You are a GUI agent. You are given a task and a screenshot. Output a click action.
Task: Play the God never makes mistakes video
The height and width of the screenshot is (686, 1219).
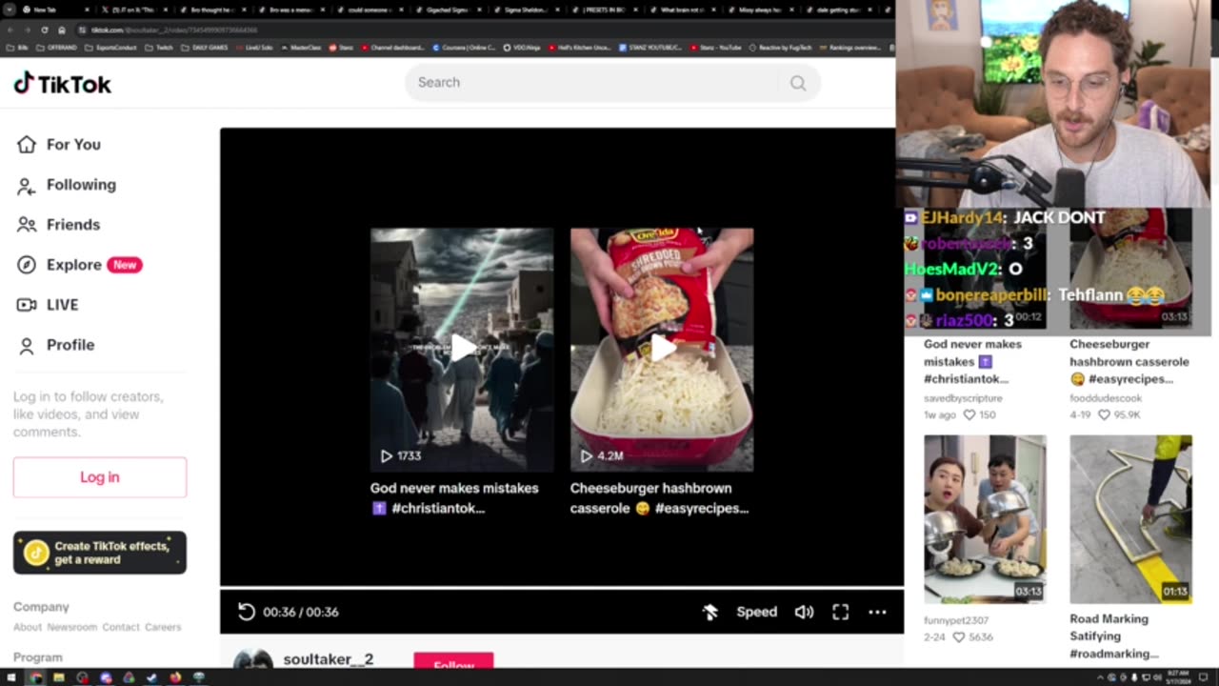pos(462,350)
